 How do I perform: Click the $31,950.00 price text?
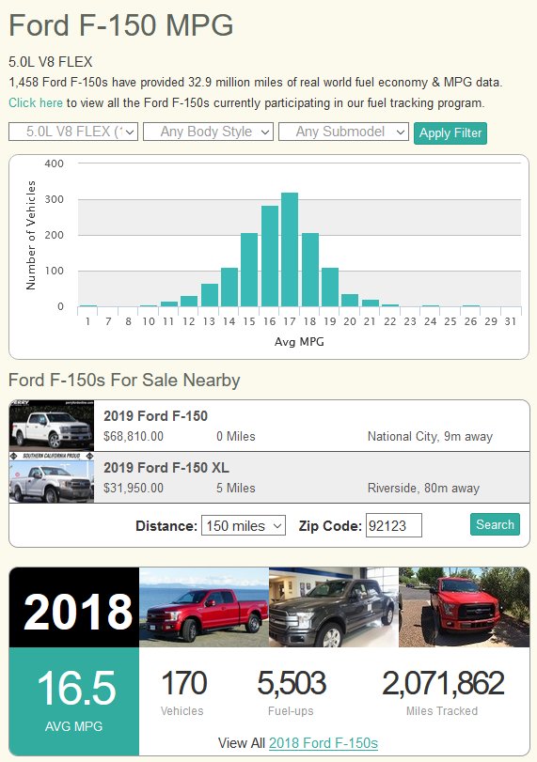click(x=134, y=488)
